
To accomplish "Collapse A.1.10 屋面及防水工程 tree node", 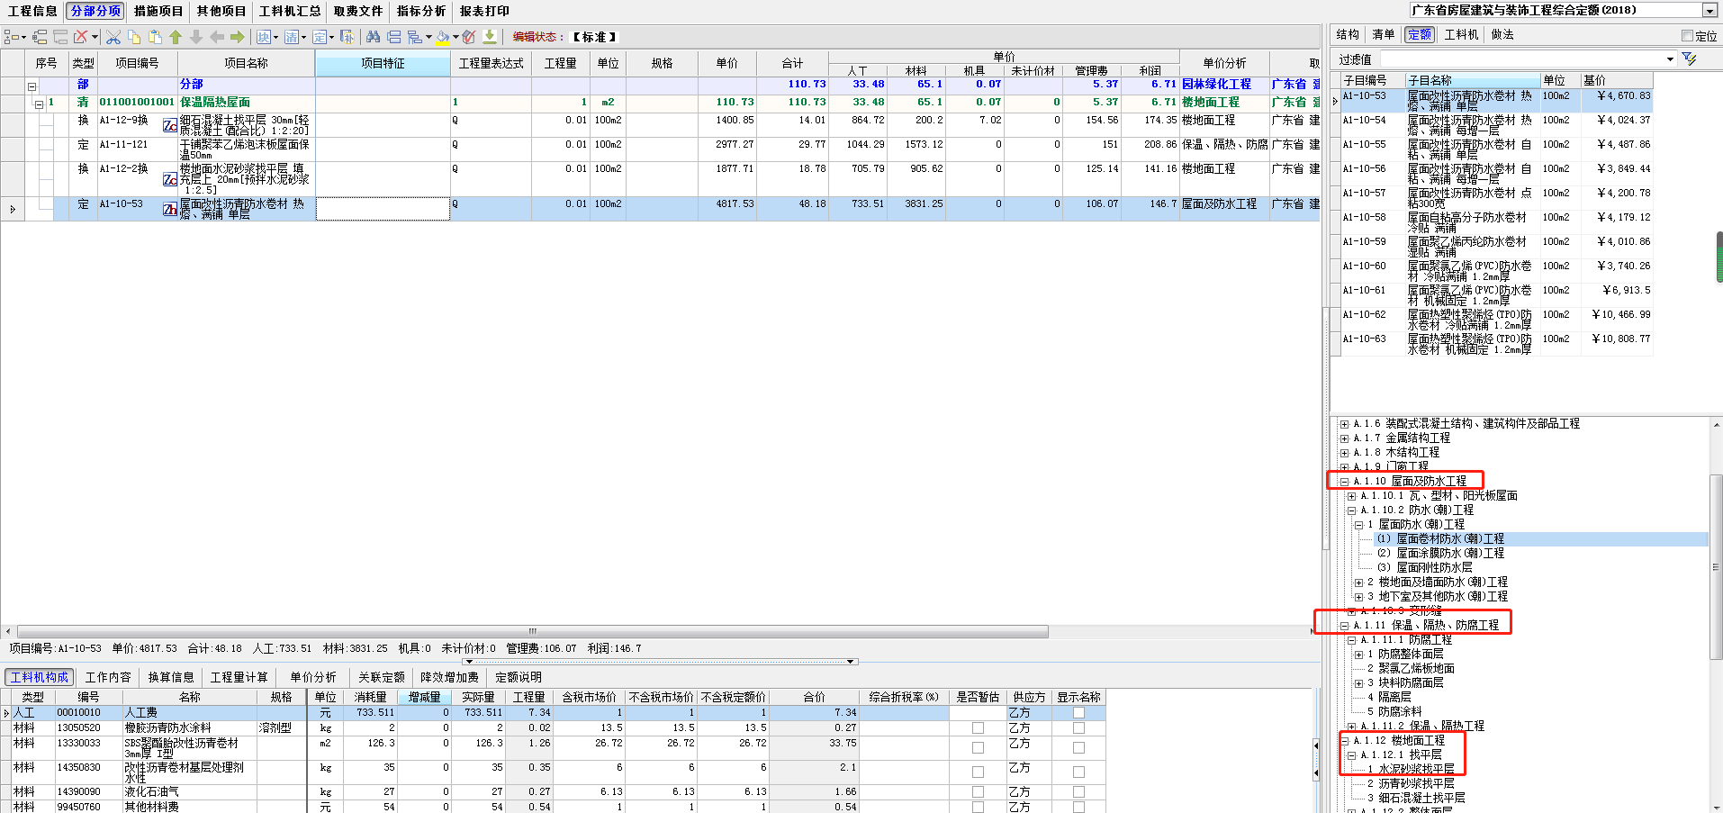I will coord(1344,482).
